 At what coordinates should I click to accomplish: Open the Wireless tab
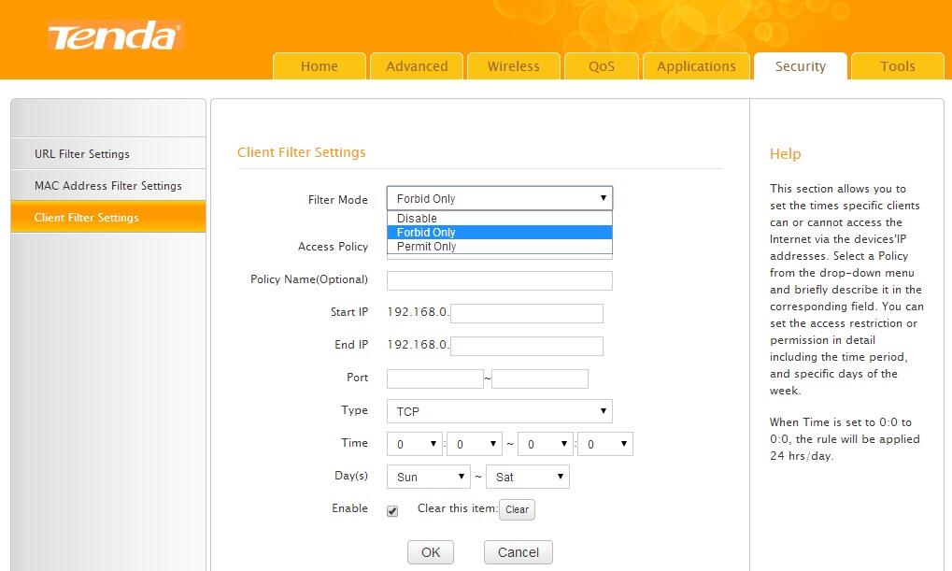click(514, 66)
